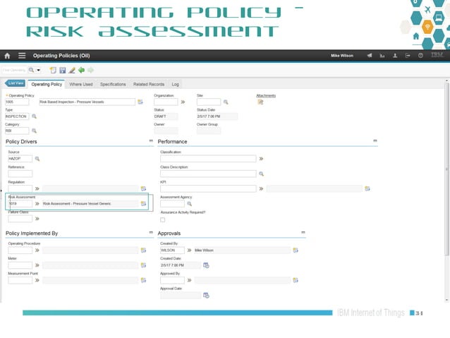Image resolution: width=450 pixels, height=338 pixels.
Task: Open the help question mark icon
Action: [x=420, y=56]
